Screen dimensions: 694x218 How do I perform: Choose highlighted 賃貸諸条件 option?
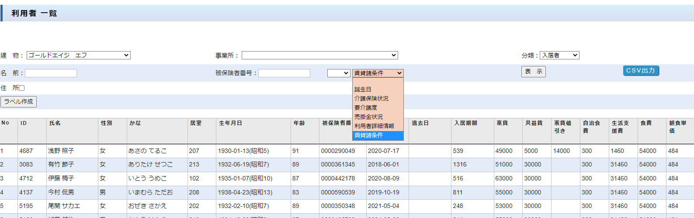(x=368, y=135)
